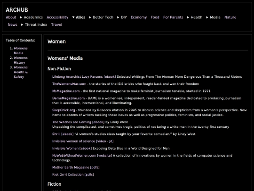
Task: Click the Fiction subheading
Action: coord(54,184)
